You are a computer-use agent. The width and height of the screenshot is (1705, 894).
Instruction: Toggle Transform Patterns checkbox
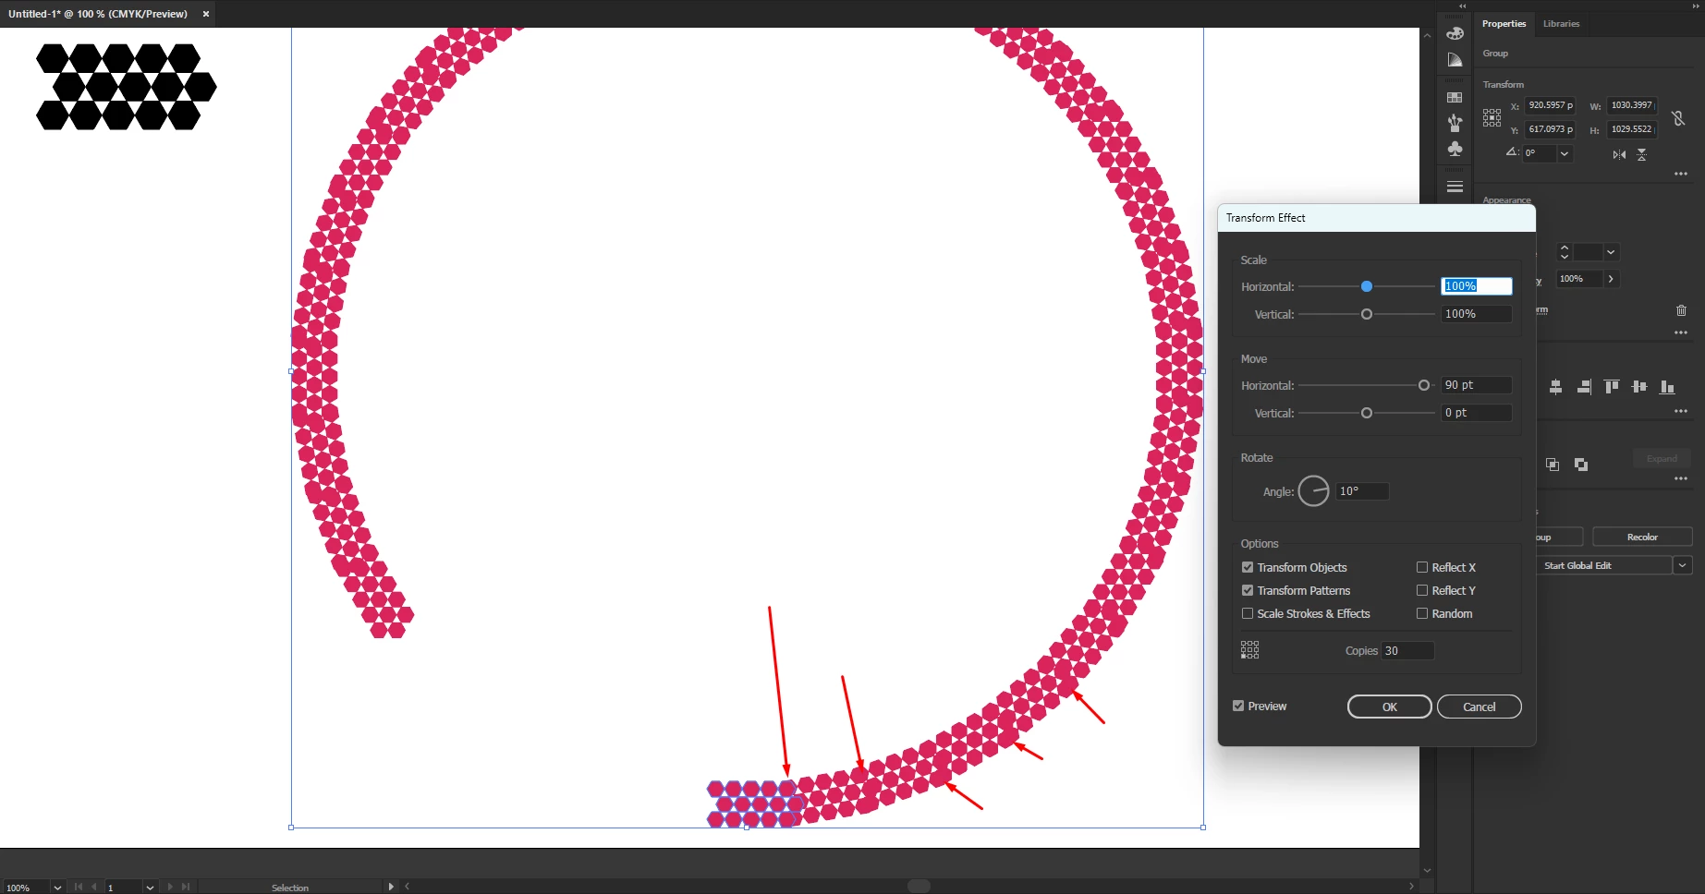(1248, 590)
